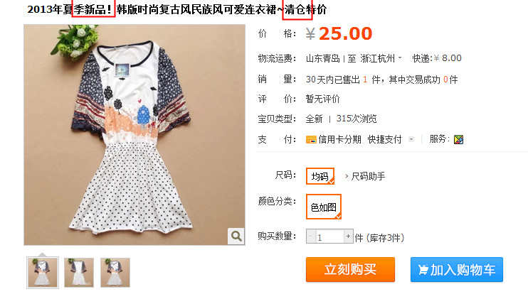Select the second dress thumbnail

point(79,273)
